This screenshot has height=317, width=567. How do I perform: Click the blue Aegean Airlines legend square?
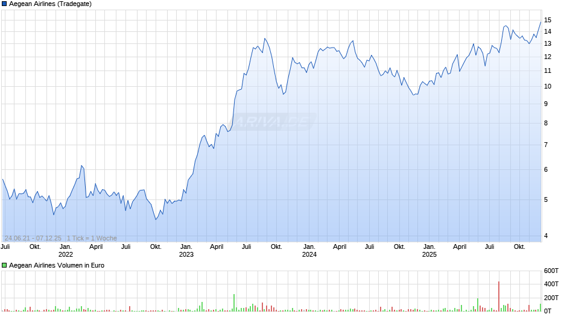point(4,4)
